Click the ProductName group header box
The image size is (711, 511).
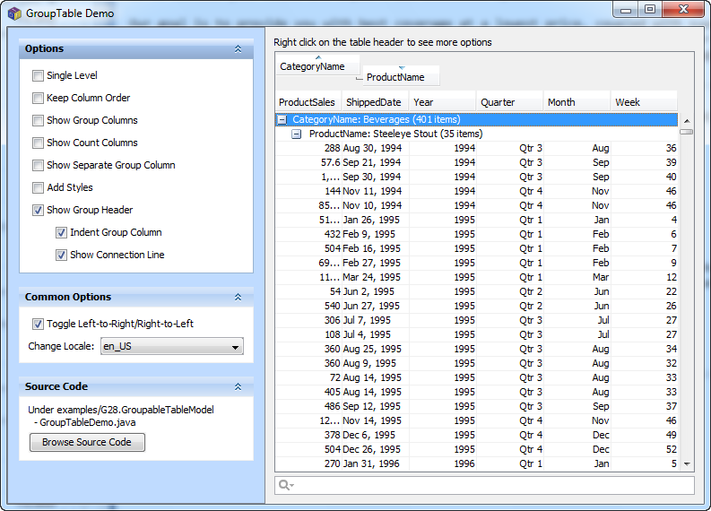402,76
